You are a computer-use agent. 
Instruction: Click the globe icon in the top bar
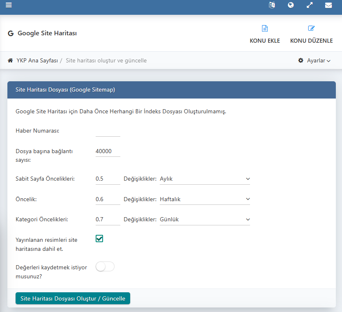291,5
